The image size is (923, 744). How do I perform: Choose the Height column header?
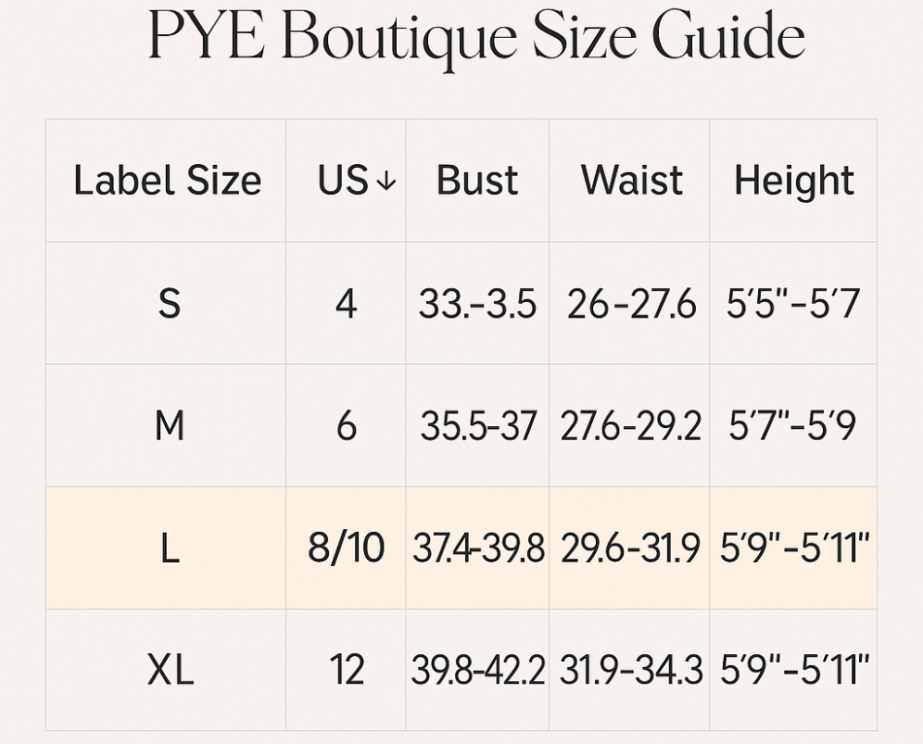click(x=794, y=180)
